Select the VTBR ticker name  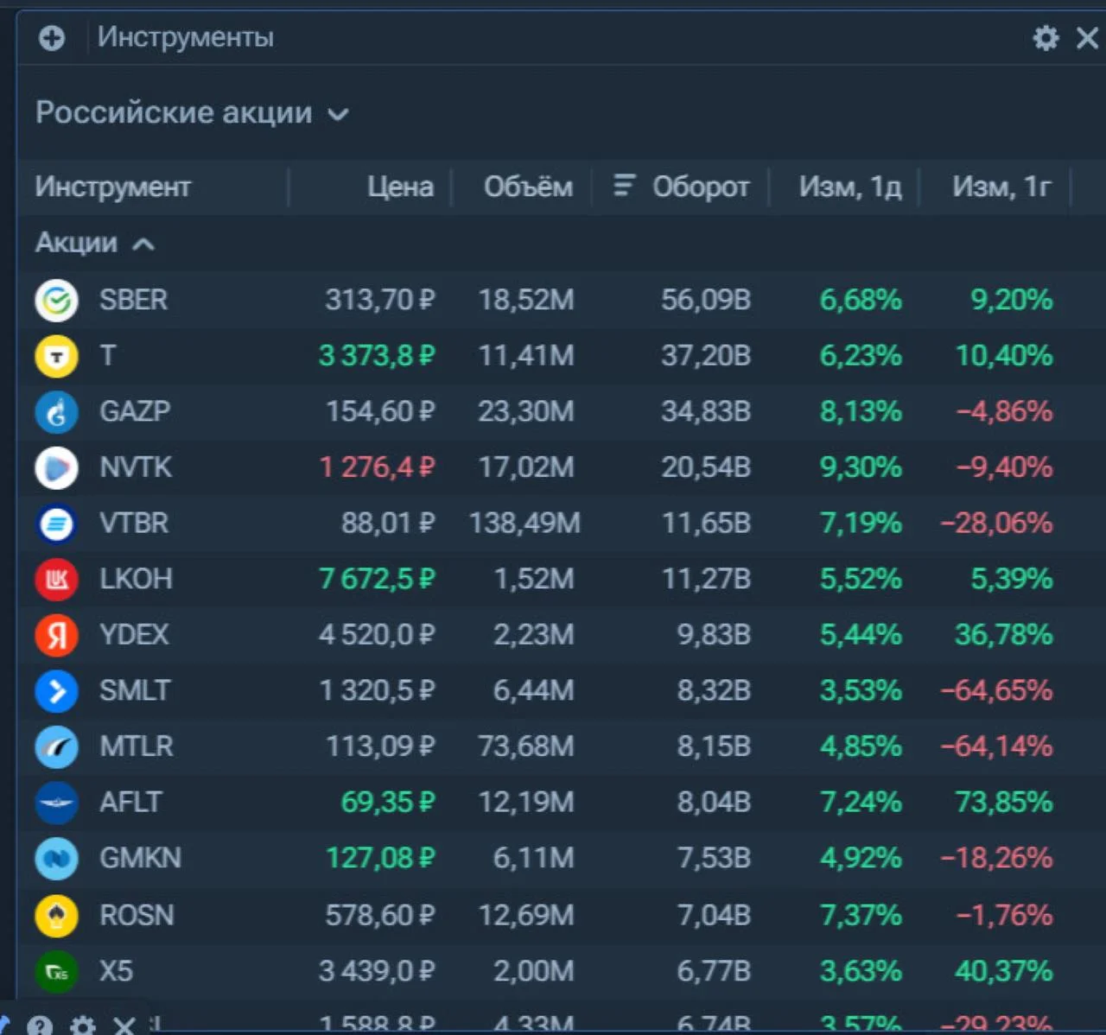(x=134, y=523)
